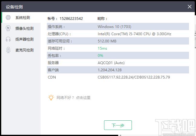This screenshot has height=136, width=196.
Task: Click the 丢包率 label
Action: [x=54, y=56]
